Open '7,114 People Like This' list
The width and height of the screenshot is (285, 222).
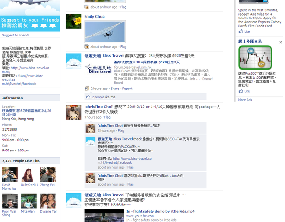[21, 161]
